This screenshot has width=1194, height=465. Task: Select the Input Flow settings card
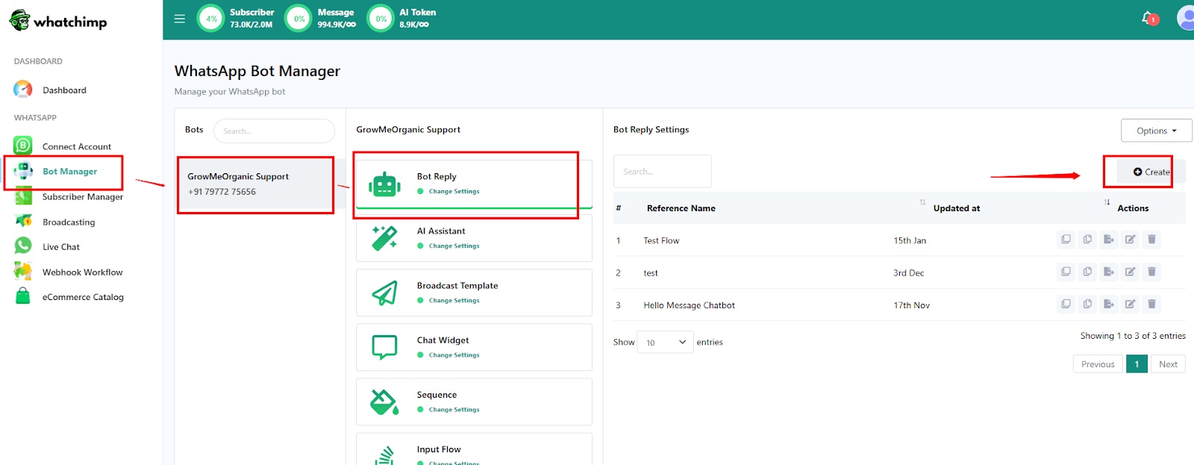click(474, 449)
